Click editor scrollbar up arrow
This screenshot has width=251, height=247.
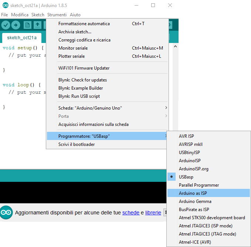pyautogui.click(x=175, y=47)
